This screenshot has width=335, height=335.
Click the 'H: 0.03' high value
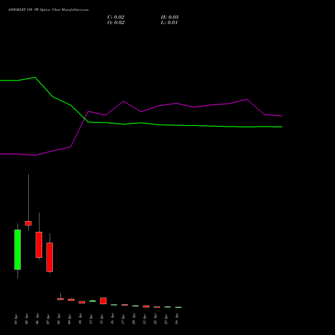[x=170, y=17]
